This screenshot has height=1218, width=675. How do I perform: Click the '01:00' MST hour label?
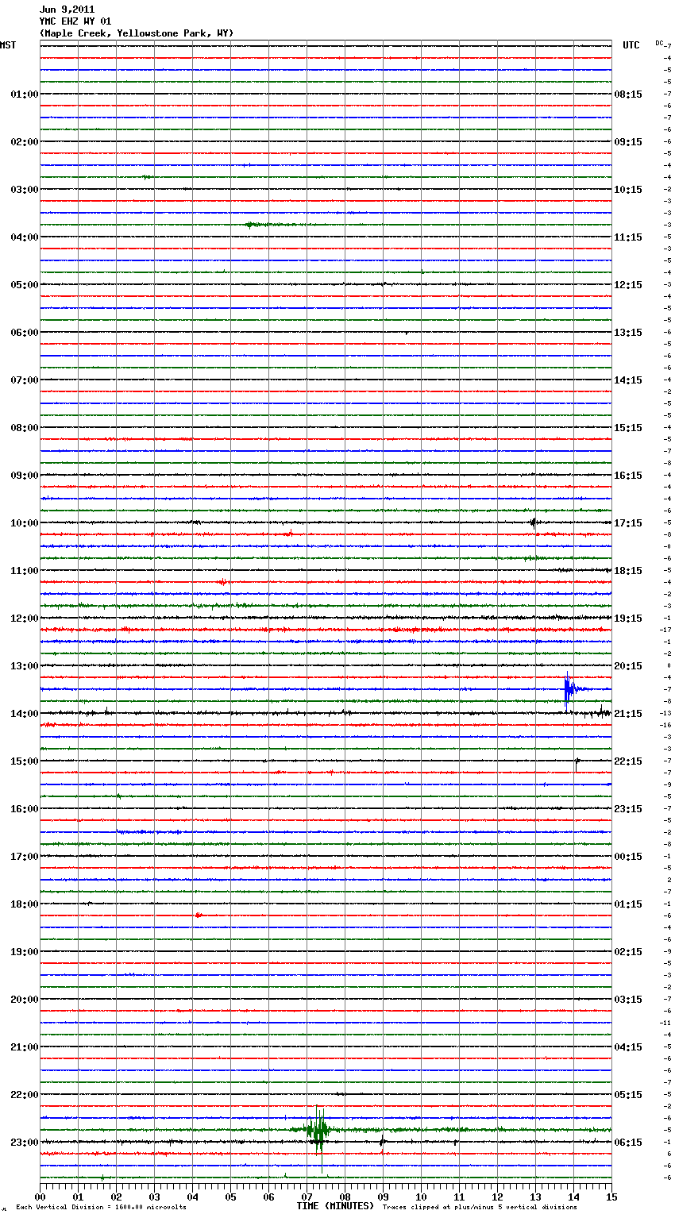[x=25, y=94]
